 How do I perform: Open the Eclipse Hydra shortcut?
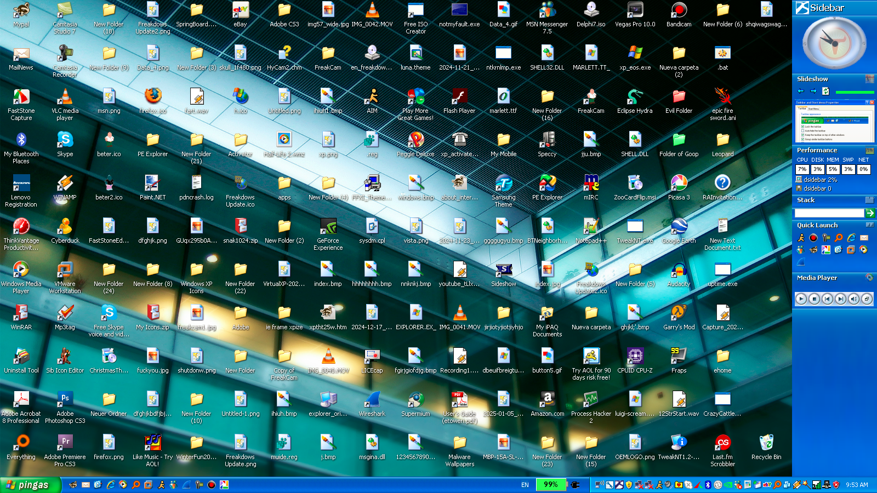click(635, 101)
